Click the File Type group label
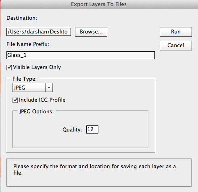Image resolution: width=198 pixels, height=192 pixels. tap(25, 79)
